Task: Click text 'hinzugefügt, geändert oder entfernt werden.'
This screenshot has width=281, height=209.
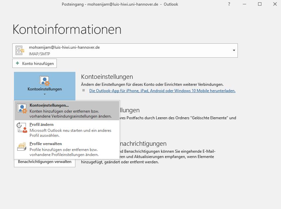Action: click(120, 162)
